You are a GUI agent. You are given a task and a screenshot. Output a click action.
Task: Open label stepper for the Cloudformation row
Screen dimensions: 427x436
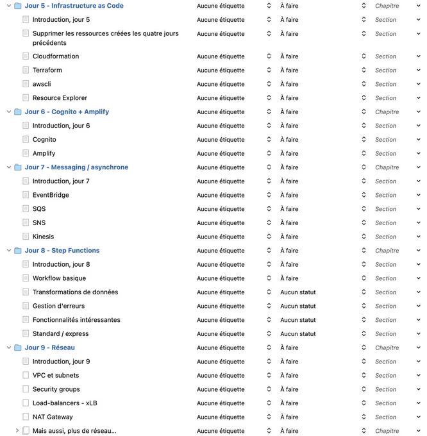pyautogui.click(x=269, y=56)
